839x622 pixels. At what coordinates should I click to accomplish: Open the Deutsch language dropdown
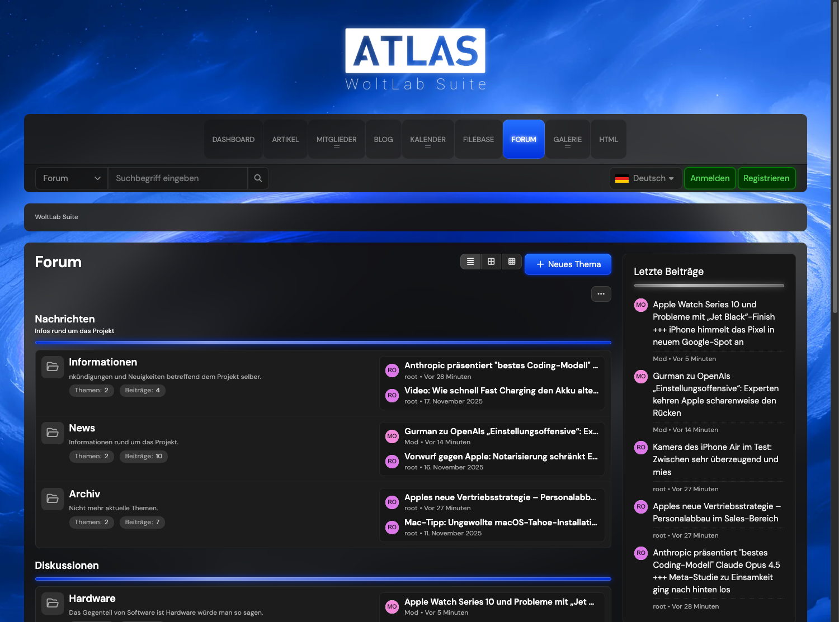tap(645, 178)
